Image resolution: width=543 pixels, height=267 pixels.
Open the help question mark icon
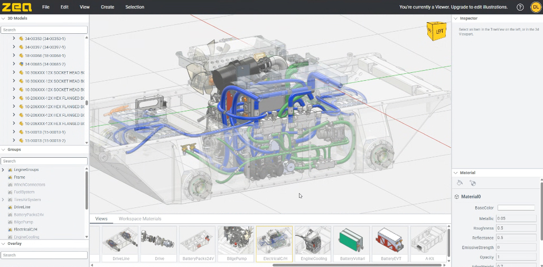520,7
